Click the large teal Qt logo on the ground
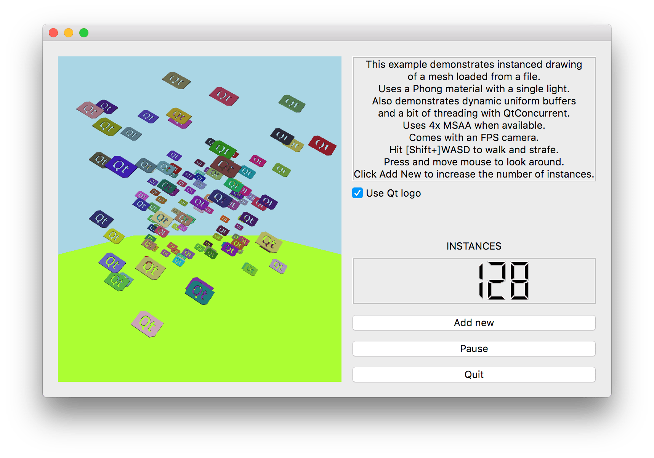Viewport: 654px width, 458px height. point(200,291)
